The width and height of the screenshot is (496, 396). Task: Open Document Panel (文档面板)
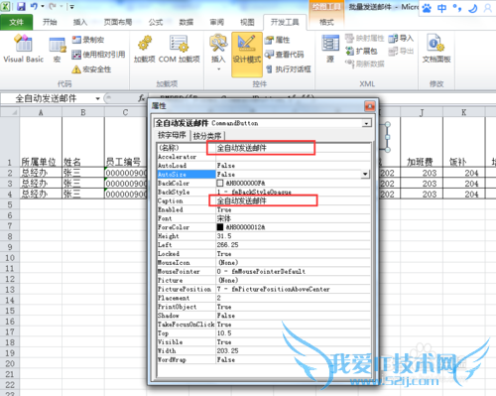pyautogui.click(x=436, y=49)
